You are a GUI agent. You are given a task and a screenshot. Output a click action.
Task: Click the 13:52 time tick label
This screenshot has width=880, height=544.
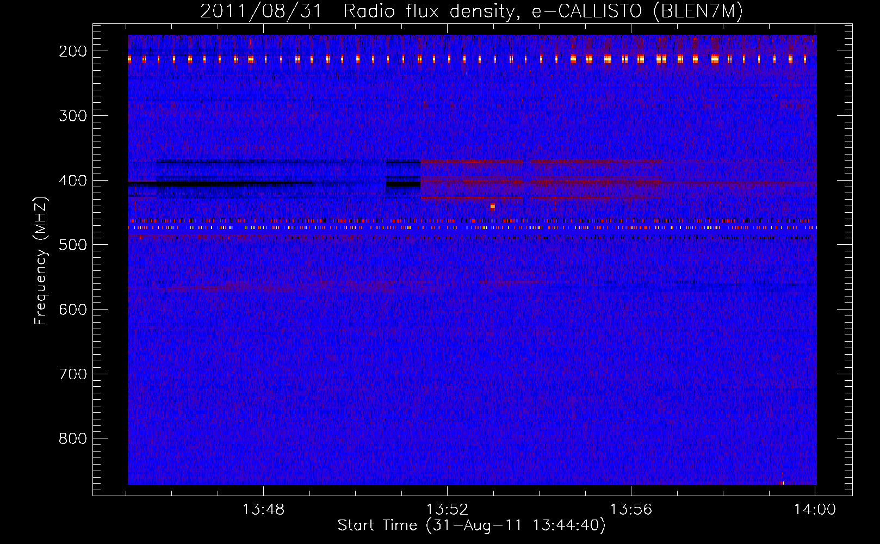(447, 510)
